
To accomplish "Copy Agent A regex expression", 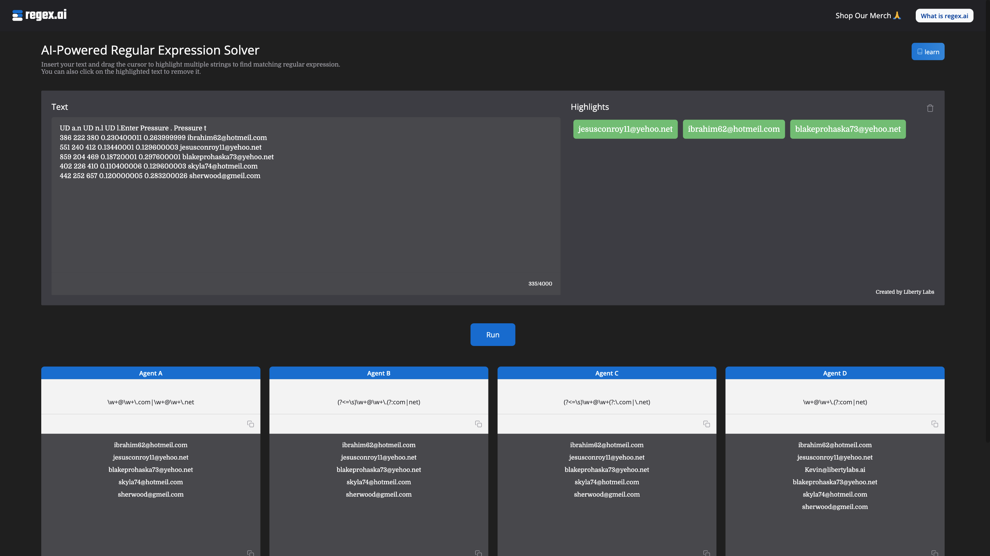I will pyautogui.click(x=250, y=424).
